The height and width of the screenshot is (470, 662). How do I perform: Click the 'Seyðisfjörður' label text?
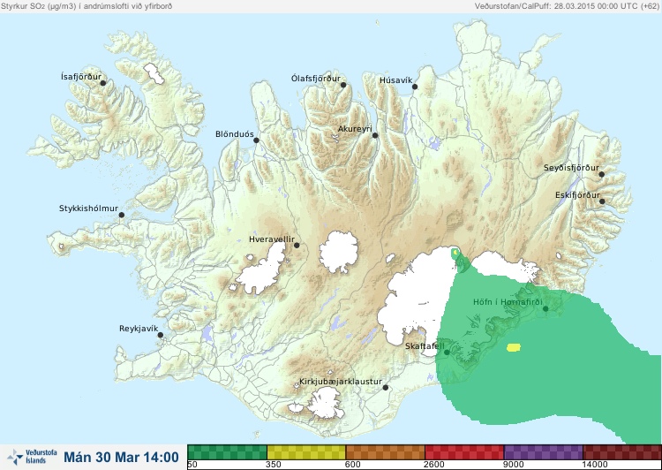[571, 168]
